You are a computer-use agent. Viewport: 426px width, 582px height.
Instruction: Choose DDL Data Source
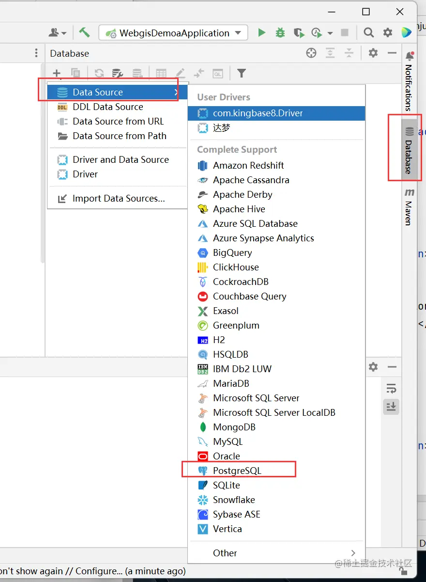(117, 107)
